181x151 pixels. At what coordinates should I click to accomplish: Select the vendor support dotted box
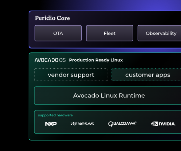[71, 75]
